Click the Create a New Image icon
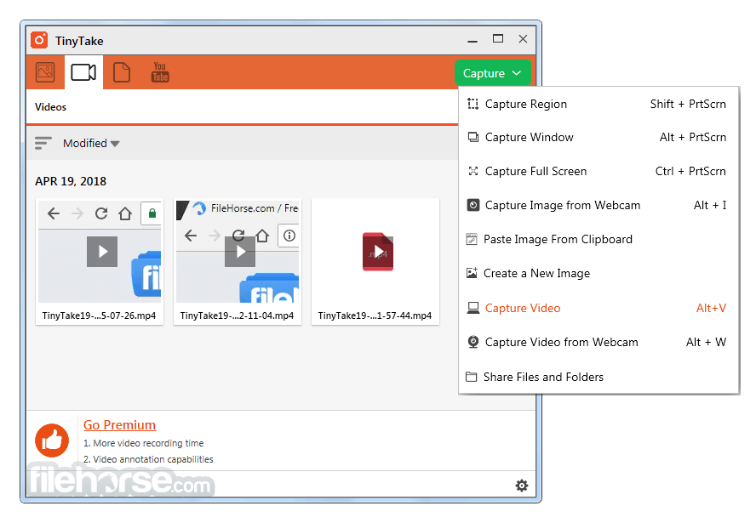The width and height of the screenshot is (756, 523). 472,273
